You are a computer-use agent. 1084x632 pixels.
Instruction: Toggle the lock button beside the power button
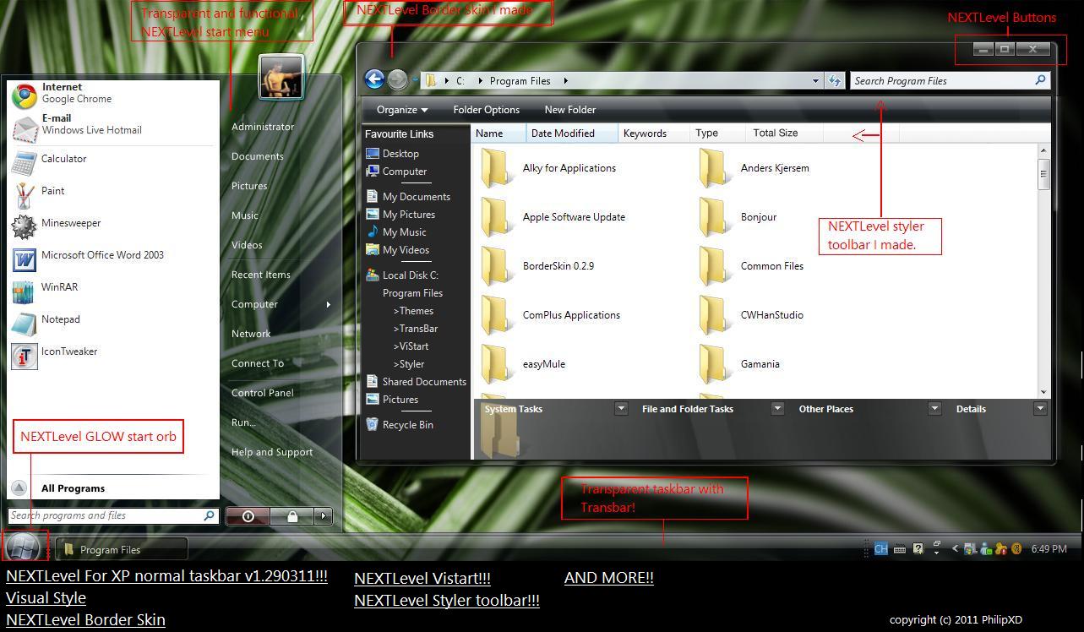click(x=291, y=515)
